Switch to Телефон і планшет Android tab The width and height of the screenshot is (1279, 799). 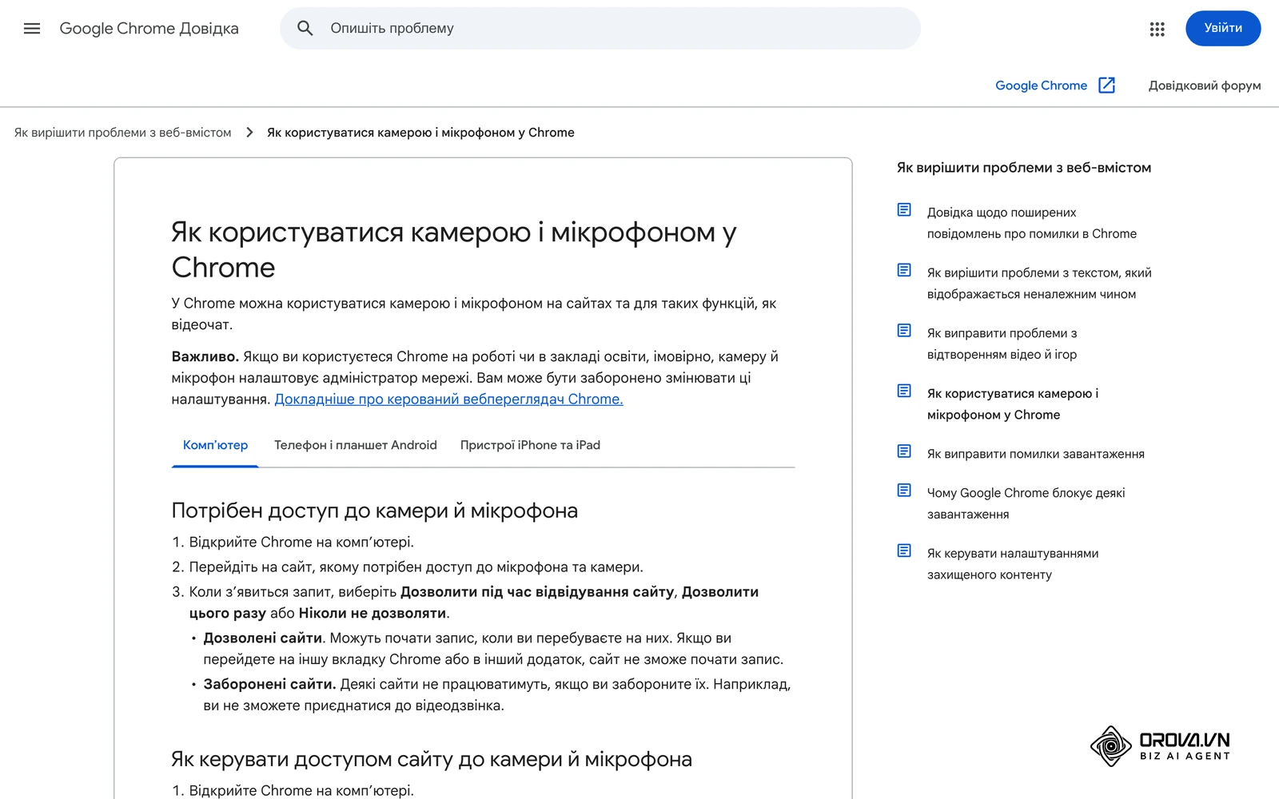coord(356,445)
